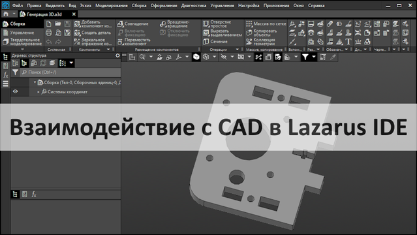Open the Файл menu
The height and width of the screenshot is (235, 417).
18,5
